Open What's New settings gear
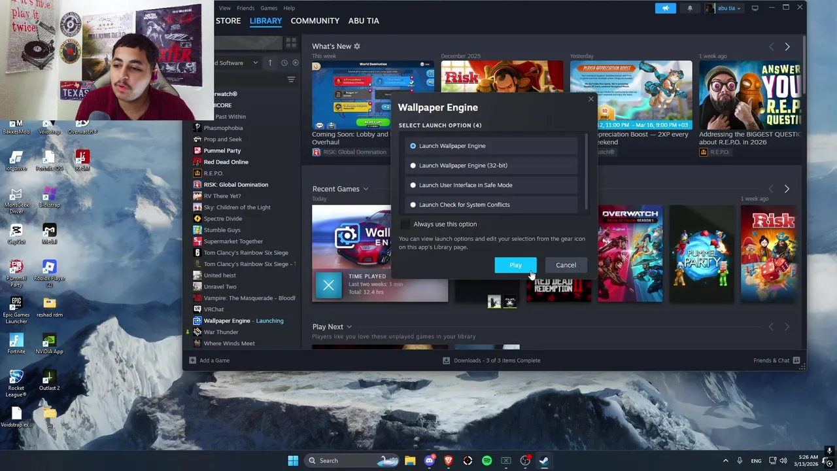This screenshot has height=471, width=837. [357, 46]
